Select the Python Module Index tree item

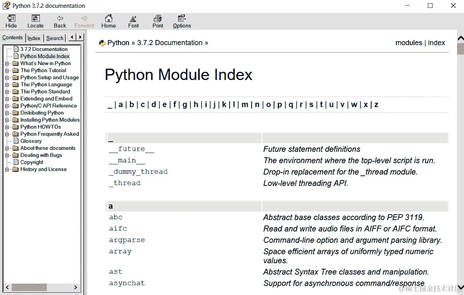pos(45,56)
